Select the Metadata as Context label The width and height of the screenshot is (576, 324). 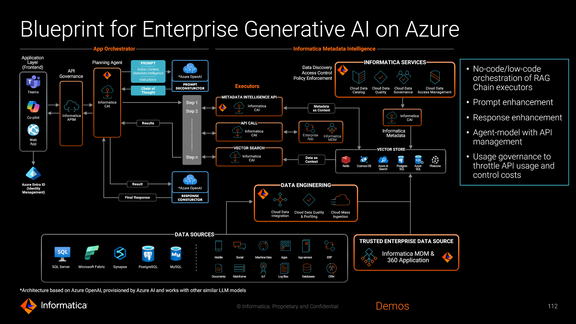(x=321, y=108)
